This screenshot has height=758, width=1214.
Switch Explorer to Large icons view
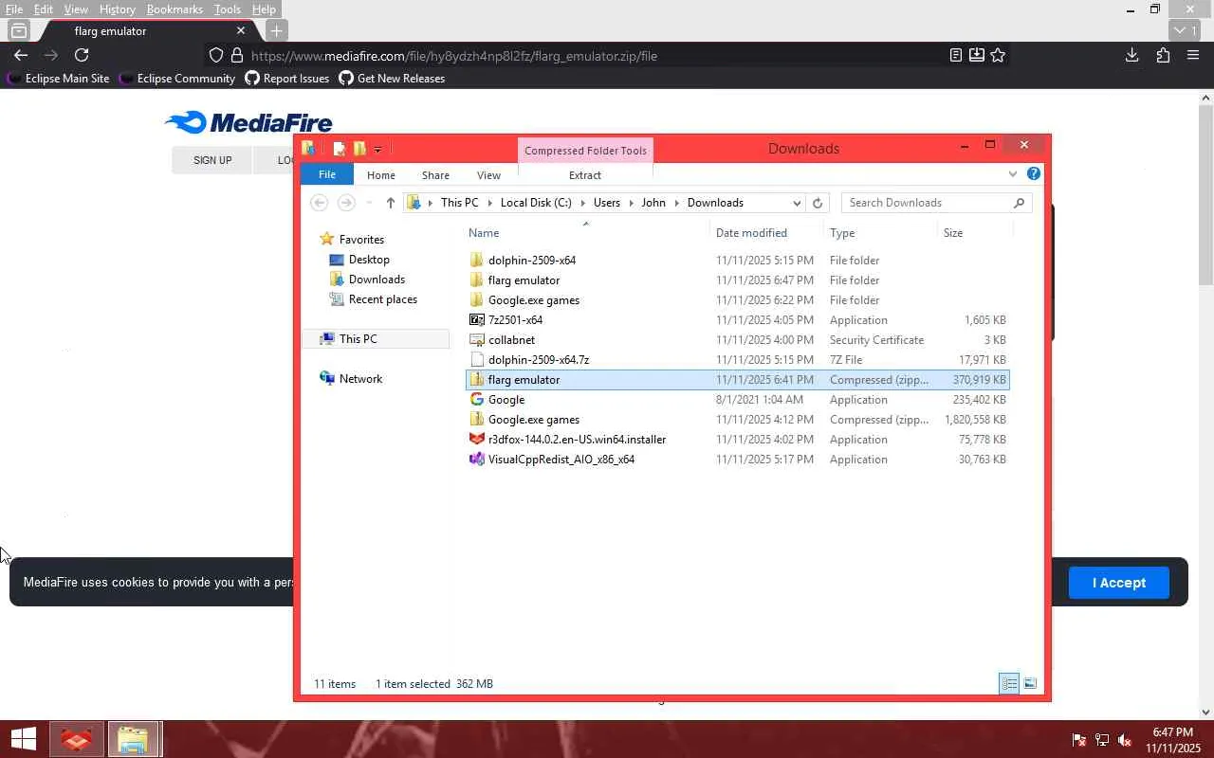tap(1030, 683)
